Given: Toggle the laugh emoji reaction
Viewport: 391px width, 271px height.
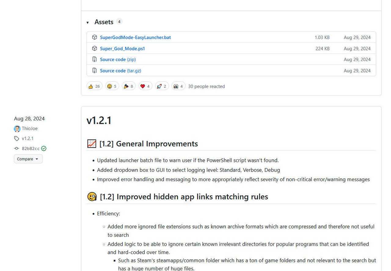Looking at the screenshot, I should (112, 86).
